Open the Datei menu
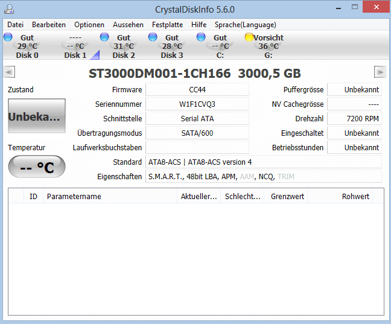Viewport: 391px width, 324px height. (x=16, y=25)
